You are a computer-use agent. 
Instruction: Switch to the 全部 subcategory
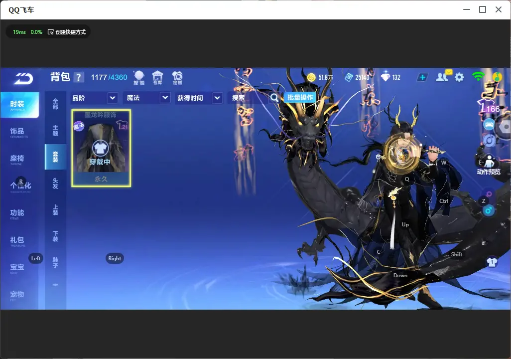tap(55, 104)
